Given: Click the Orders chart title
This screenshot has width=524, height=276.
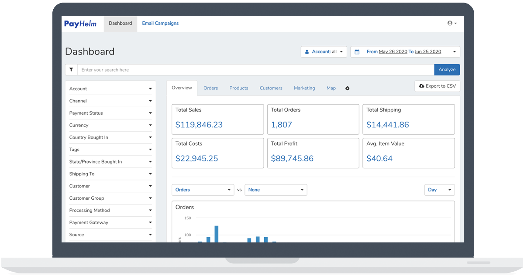Looking at the screenshot, I should click(x=185, y=208).
